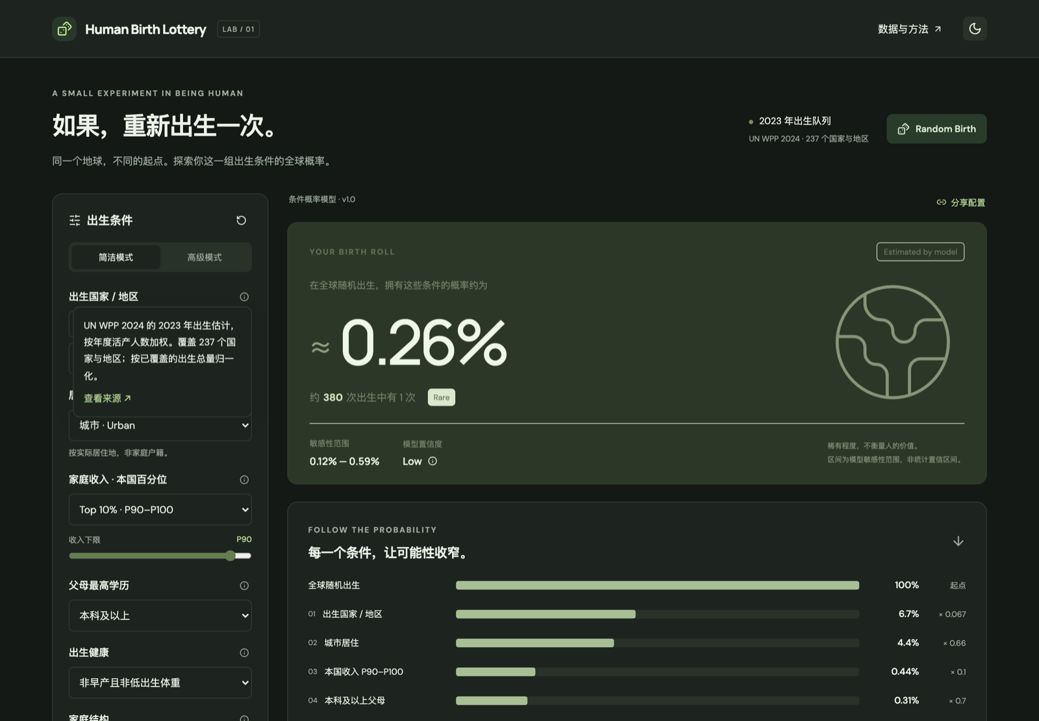
Task: Open the Top 10% · P90–P100 dropdown
Action: [160, 510]
